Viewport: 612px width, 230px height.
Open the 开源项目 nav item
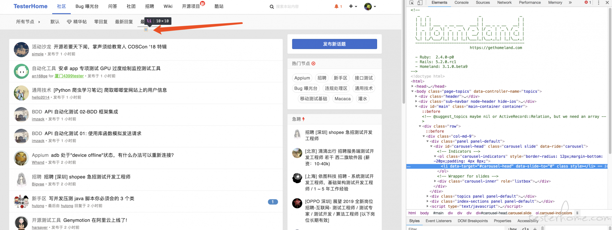click(x=191, y=6)
